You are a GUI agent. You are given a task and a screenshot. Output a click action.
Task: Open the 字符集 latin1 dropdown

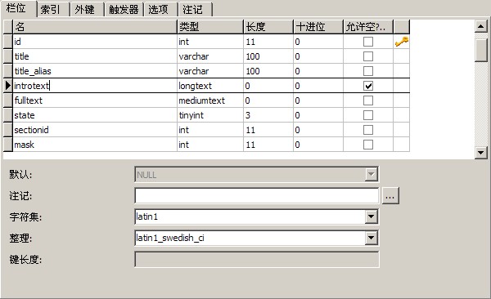point(371,216)
